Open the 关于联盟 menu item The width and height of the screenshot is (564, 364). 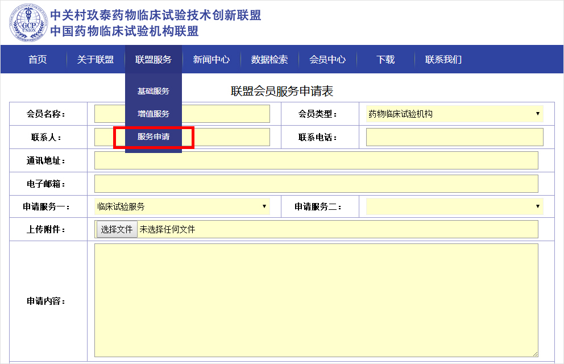click(x=96, y=59)
